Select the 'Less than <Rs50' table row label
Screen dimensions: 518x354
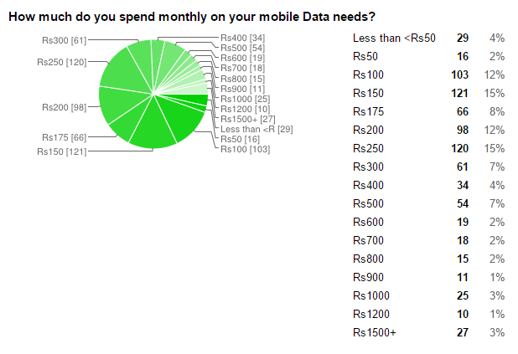coord(394,38)
